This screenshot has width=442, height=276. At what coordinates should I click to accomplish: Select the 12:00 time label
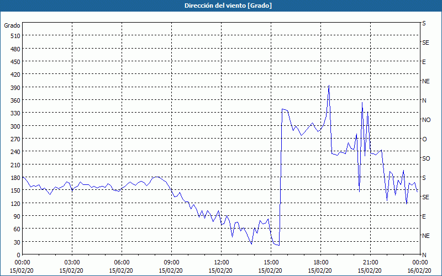coord(222,263)
